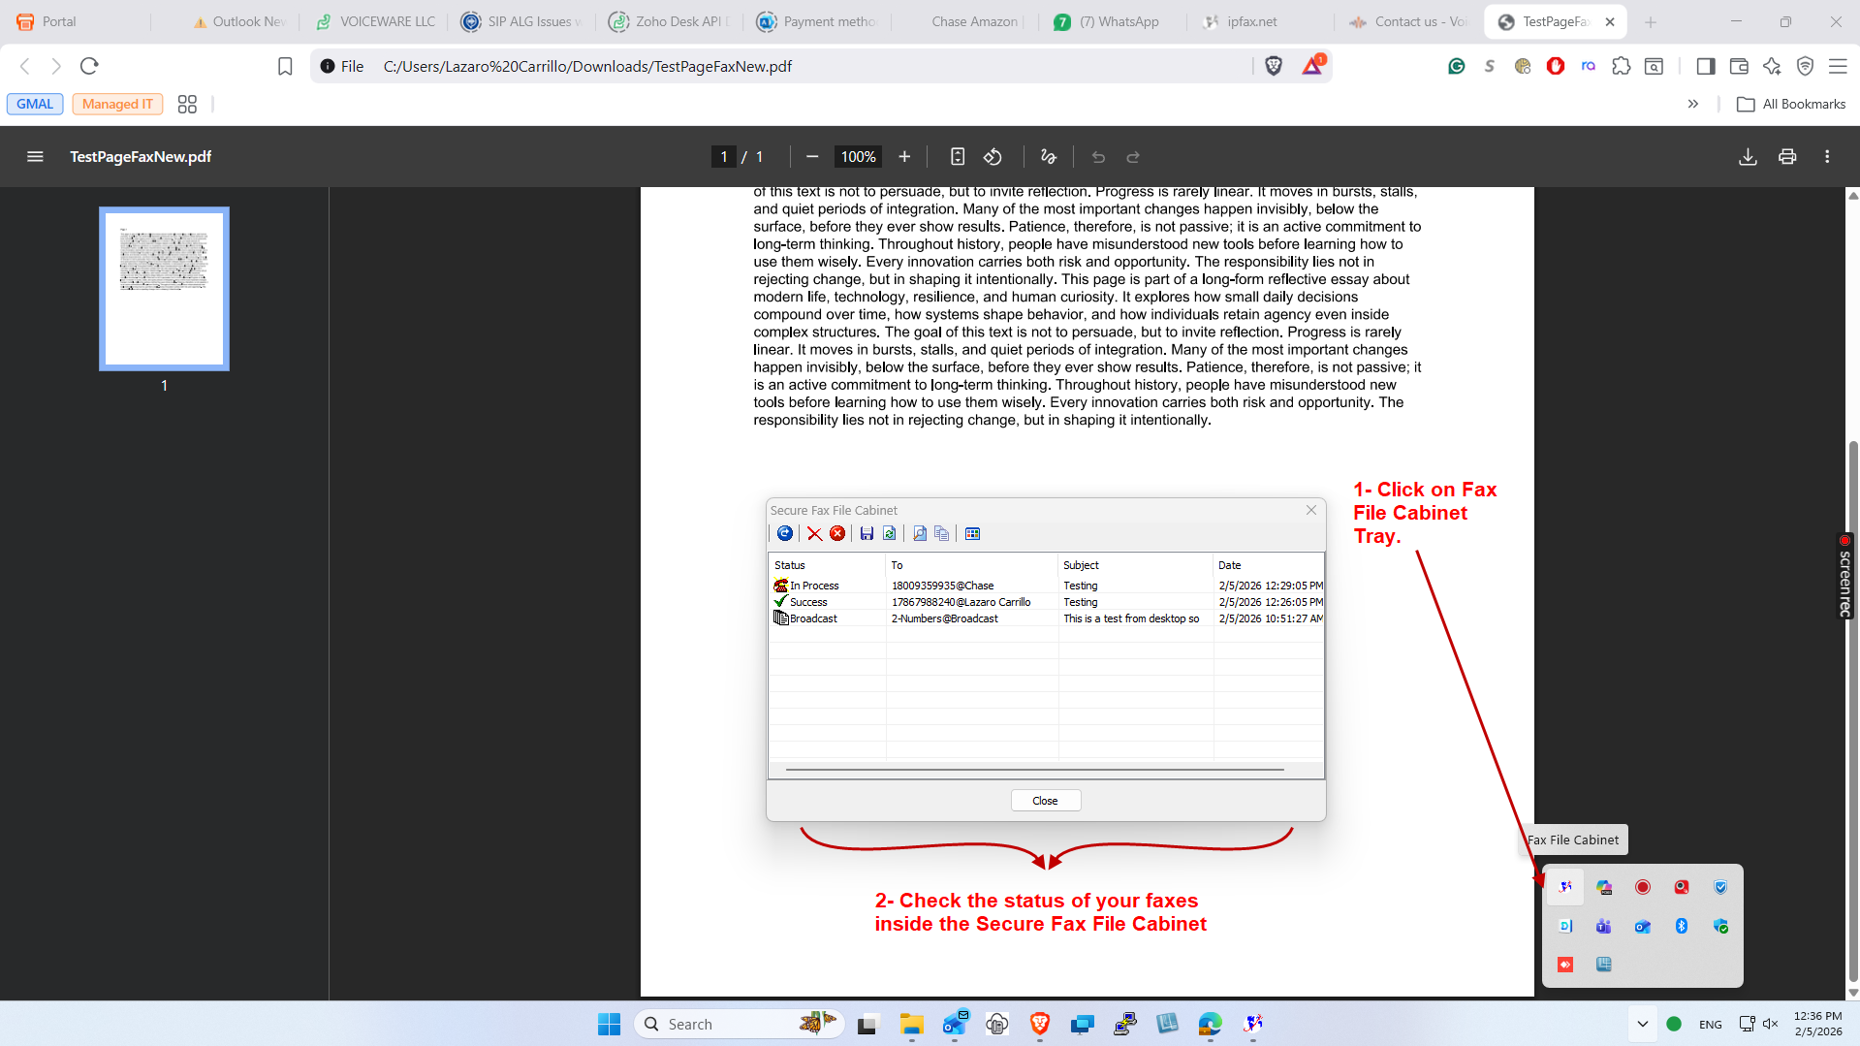Screen dimensions: 1860x1046
Task: Toggle the browser sidebar panel
Action: pyautogui.click(x=1705, y=66)
